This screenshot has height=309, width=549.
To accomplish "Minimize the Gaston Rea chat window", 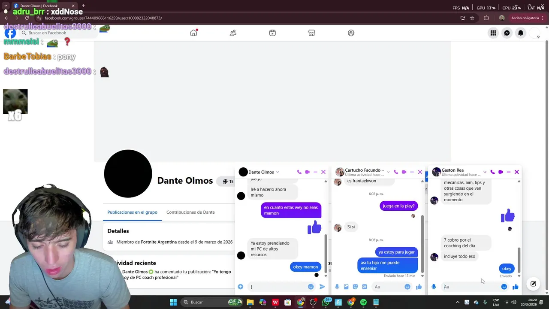I will click(x=509, y=172).
